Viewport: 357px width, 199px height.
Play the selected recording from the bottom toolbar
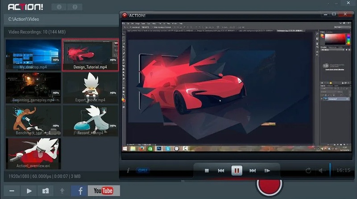coord(29,191)
